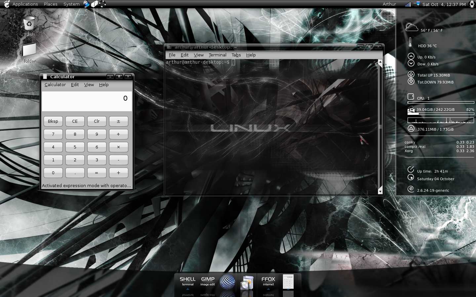The image size is (476, 297).
Task: Click the decimal point button in Calculator
Action: pos(75,173)
